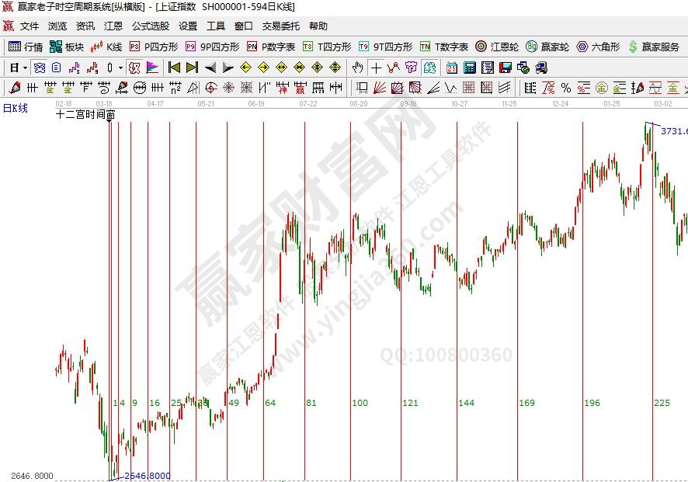Expand the 日 period dropdown arrow
This screenshot has width=688, height=482.
25,68
